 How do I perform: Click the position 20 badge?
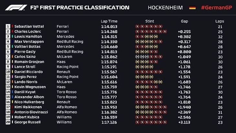pos(8,122)
